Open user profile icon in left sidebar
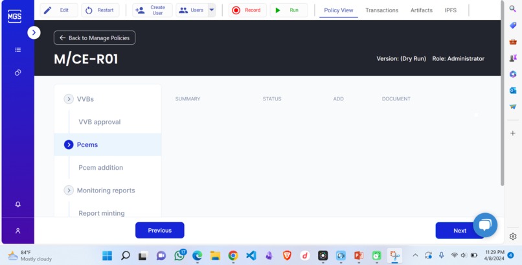522x265 pixels. coord(18,231)
